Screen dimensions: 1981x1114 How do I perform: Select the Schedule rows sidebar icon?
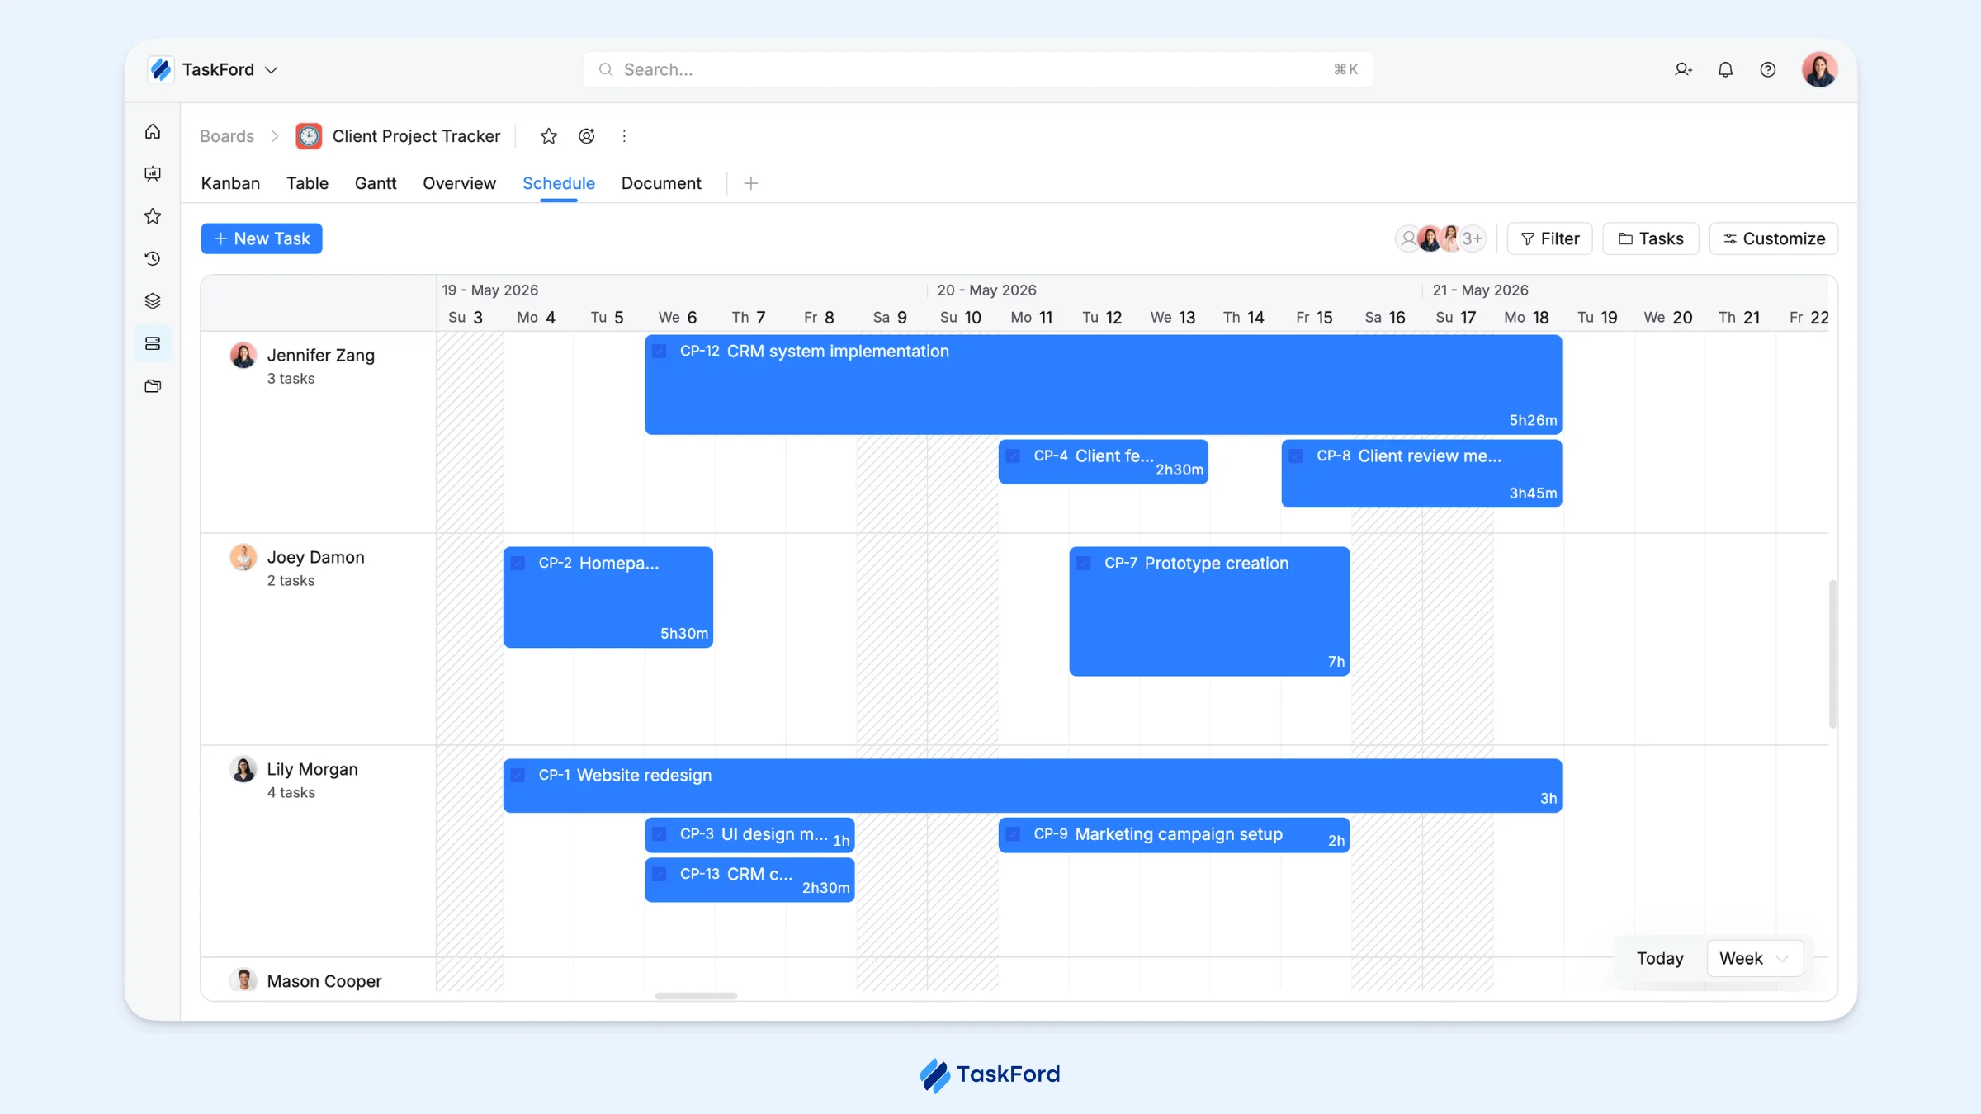pyautogui.click(x=153, y=343)
